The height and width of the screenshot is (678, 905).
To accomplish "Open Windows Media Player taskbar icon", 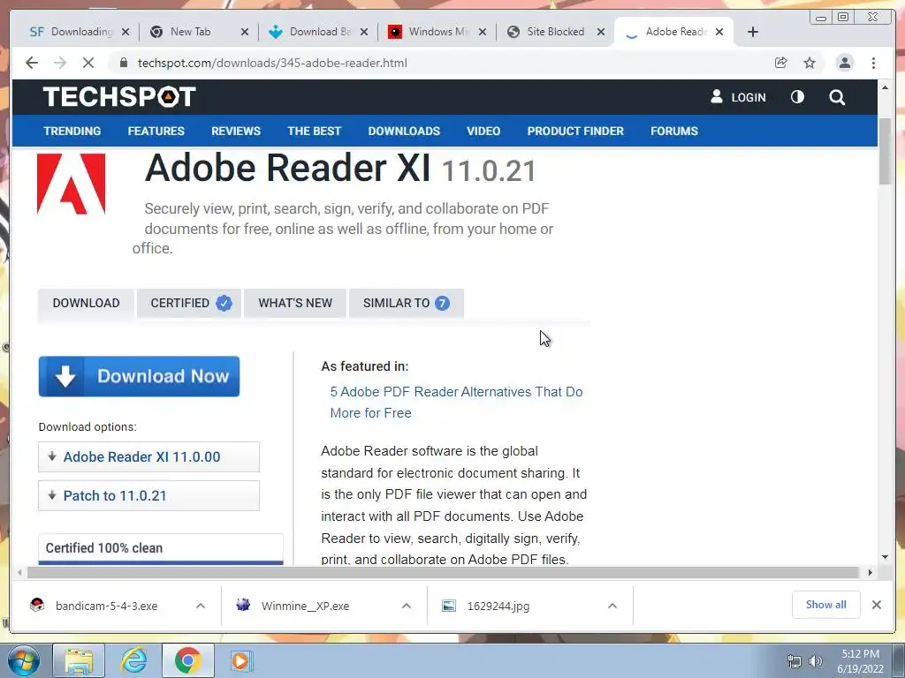I will click(240, 660).
